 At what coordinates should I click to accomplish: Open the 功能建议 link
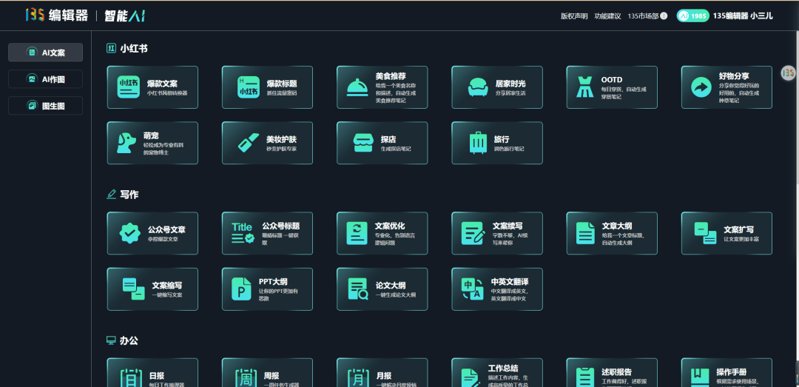607,16
